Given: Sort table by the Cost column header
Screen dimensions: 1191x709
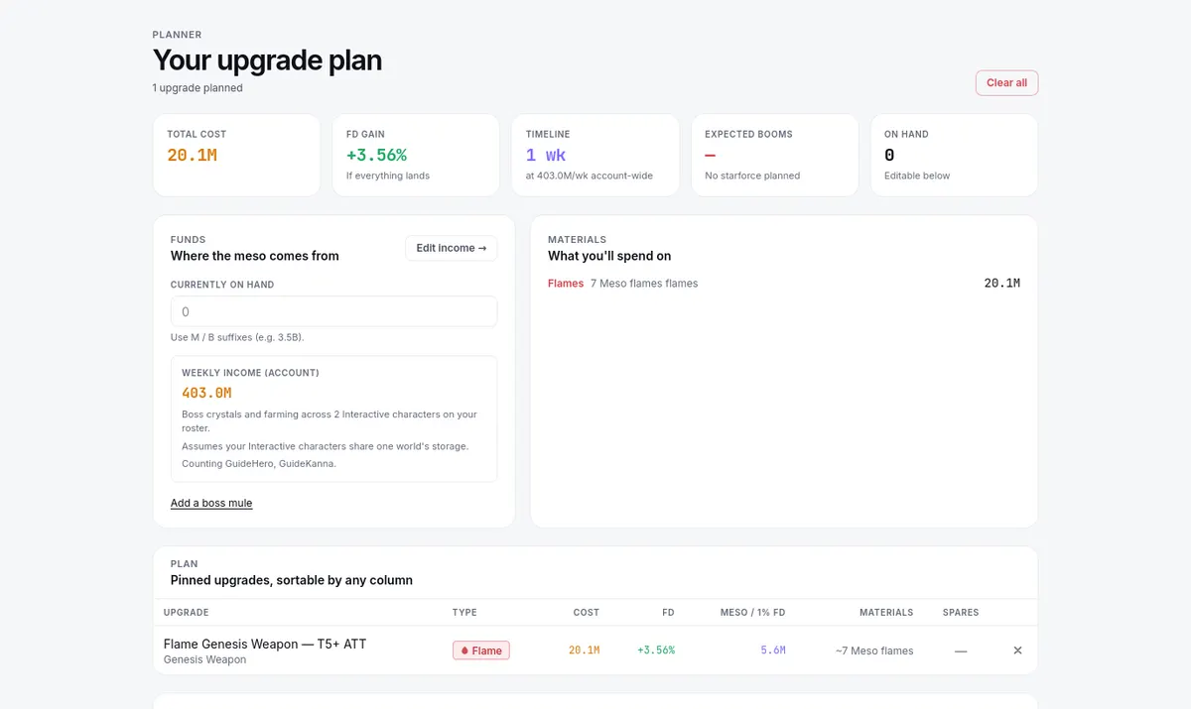Looking at the screenshot, I should click(x=586, y=613).
